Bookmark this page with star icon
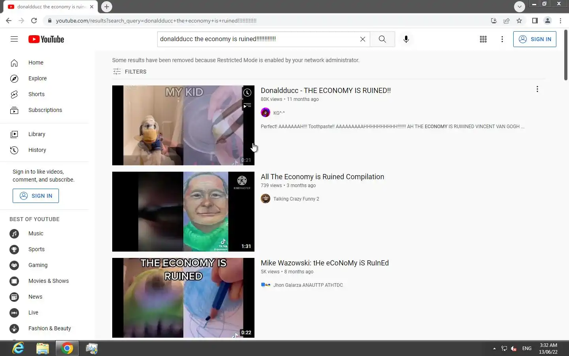 point(519,21)
